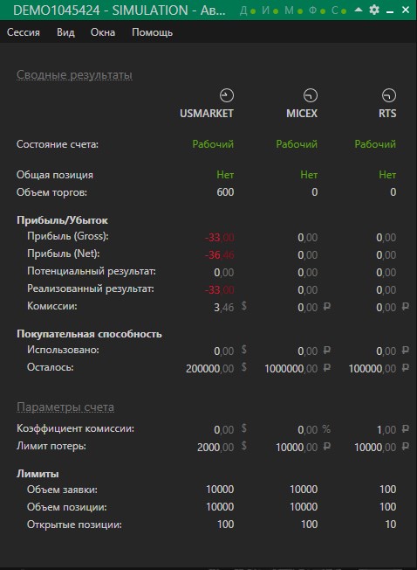417x570 pixels.
Task: Collapse the Параметры счета section
Action: click(65, 407)
